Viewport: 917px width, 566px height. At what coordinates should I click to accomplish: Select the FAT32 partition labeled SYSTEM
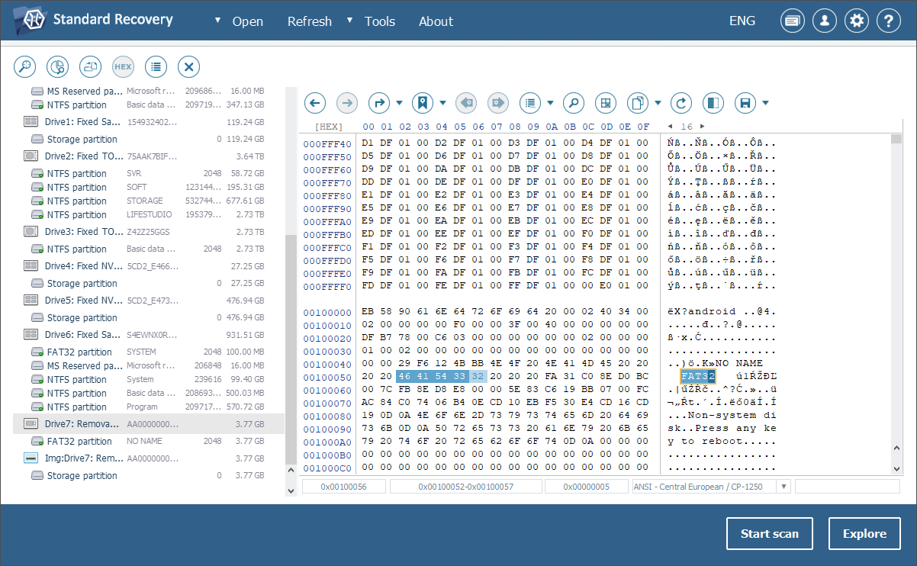click(x=148, y=352)
